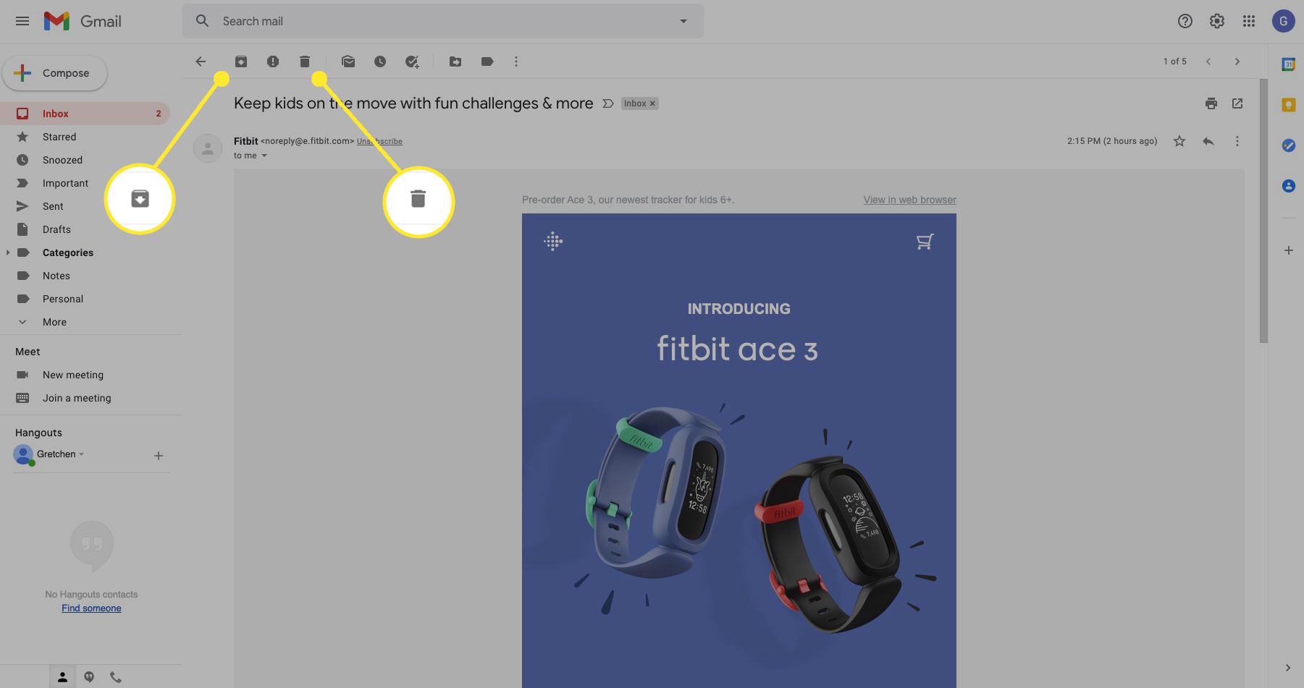Open Google Account avatar
The height and width of the screenshot is (688, 1304).
pyautogui.click(x=1284, y=21)
